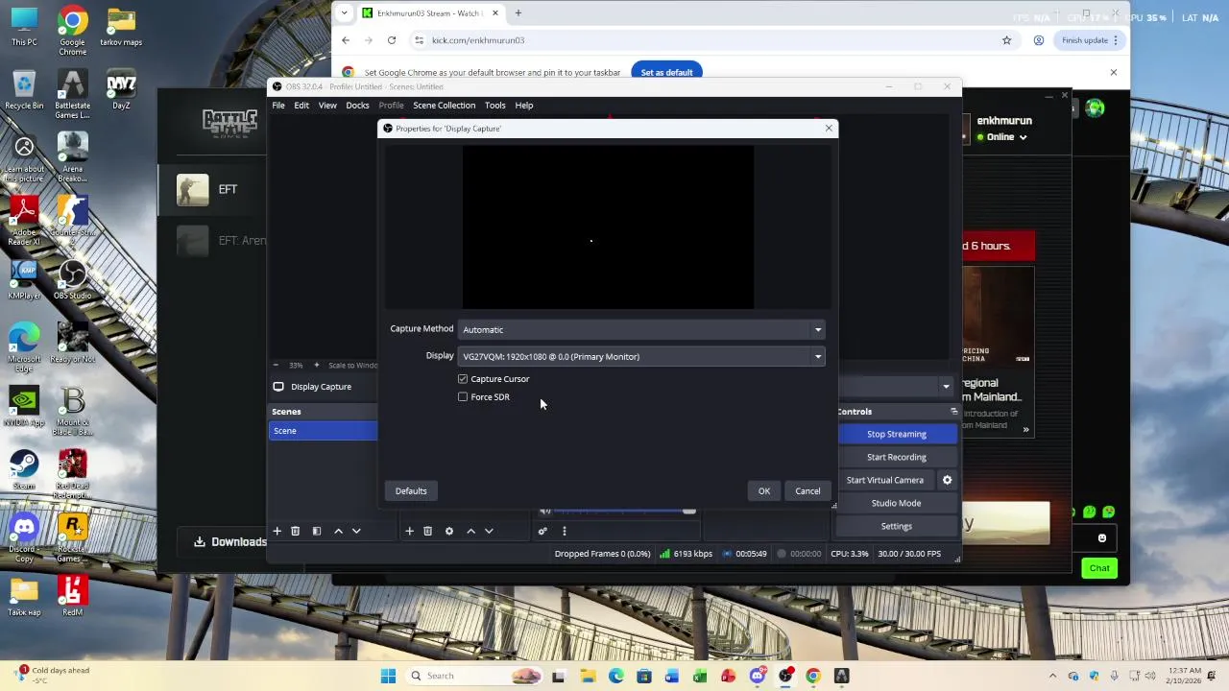1229x691 pixels.
Task: Show hidden system tray icons chevron
Action: pos(1053,676)
